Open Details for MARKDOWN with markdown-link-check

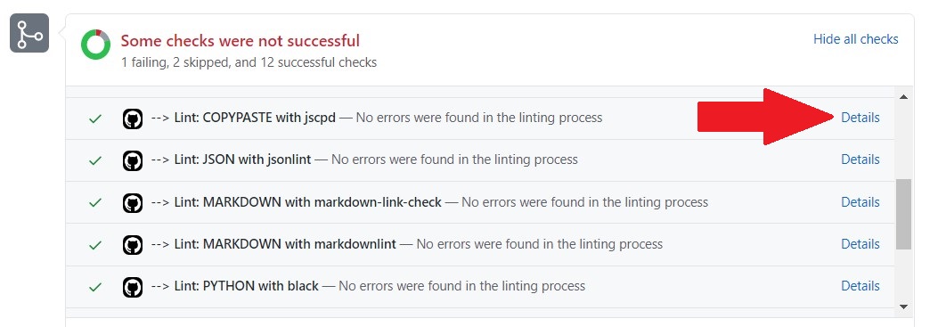(x=861, y=202)
